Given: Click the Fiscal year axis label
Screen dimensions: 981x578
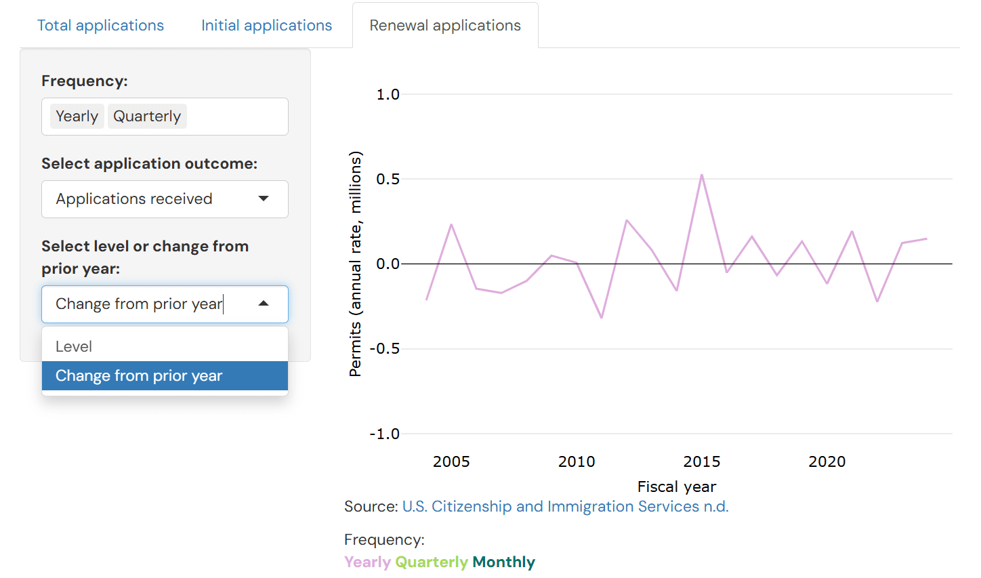Looking at the screenshot, I should (676, 487).
